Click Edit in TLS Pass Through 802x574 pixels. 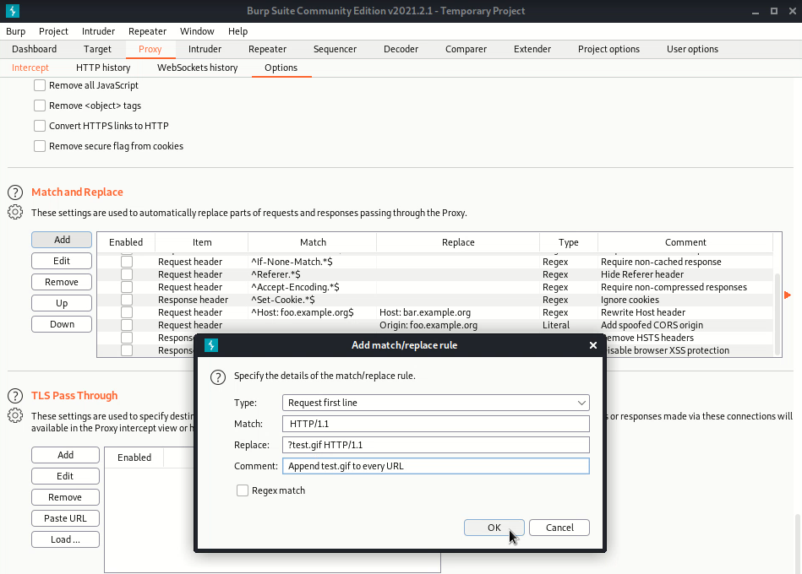click(x=65, y=476)
